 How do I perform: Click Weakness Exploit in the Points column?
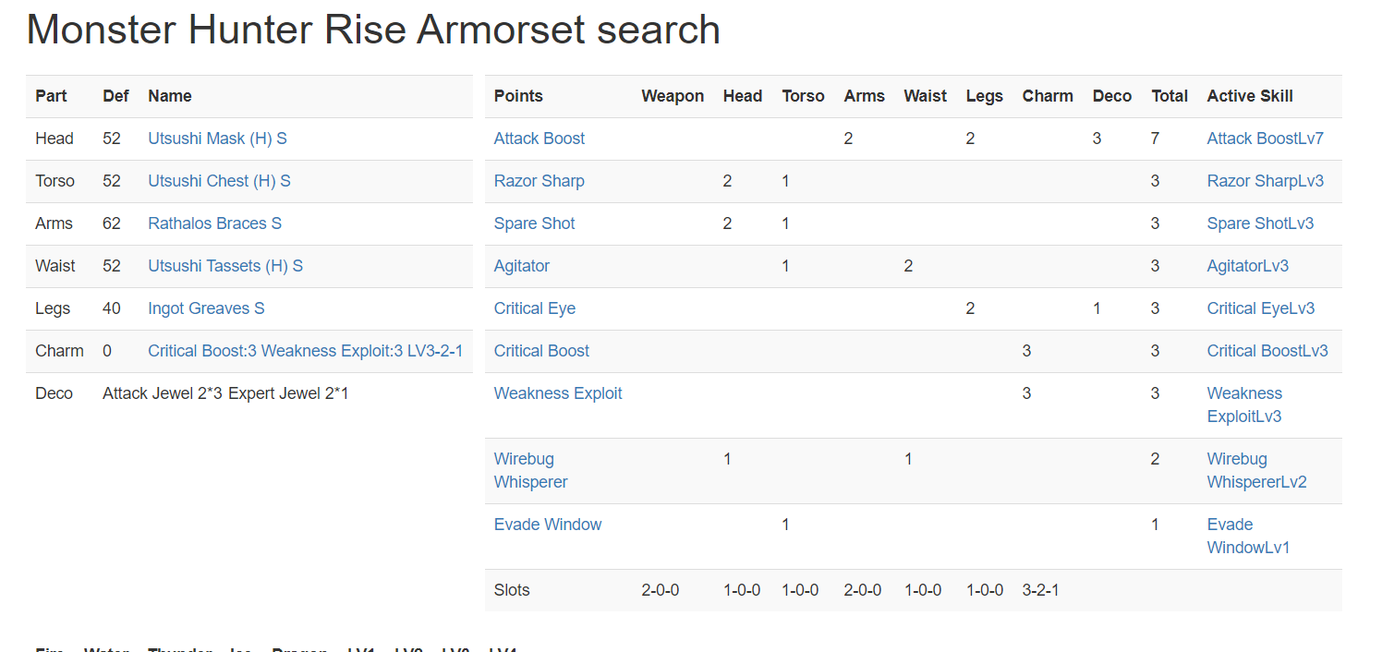pos(558,393)
